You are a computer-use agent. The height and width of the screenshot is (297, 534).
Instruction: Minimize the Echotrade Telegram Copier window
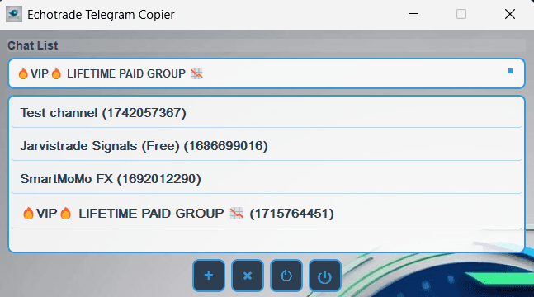(413, 14)
